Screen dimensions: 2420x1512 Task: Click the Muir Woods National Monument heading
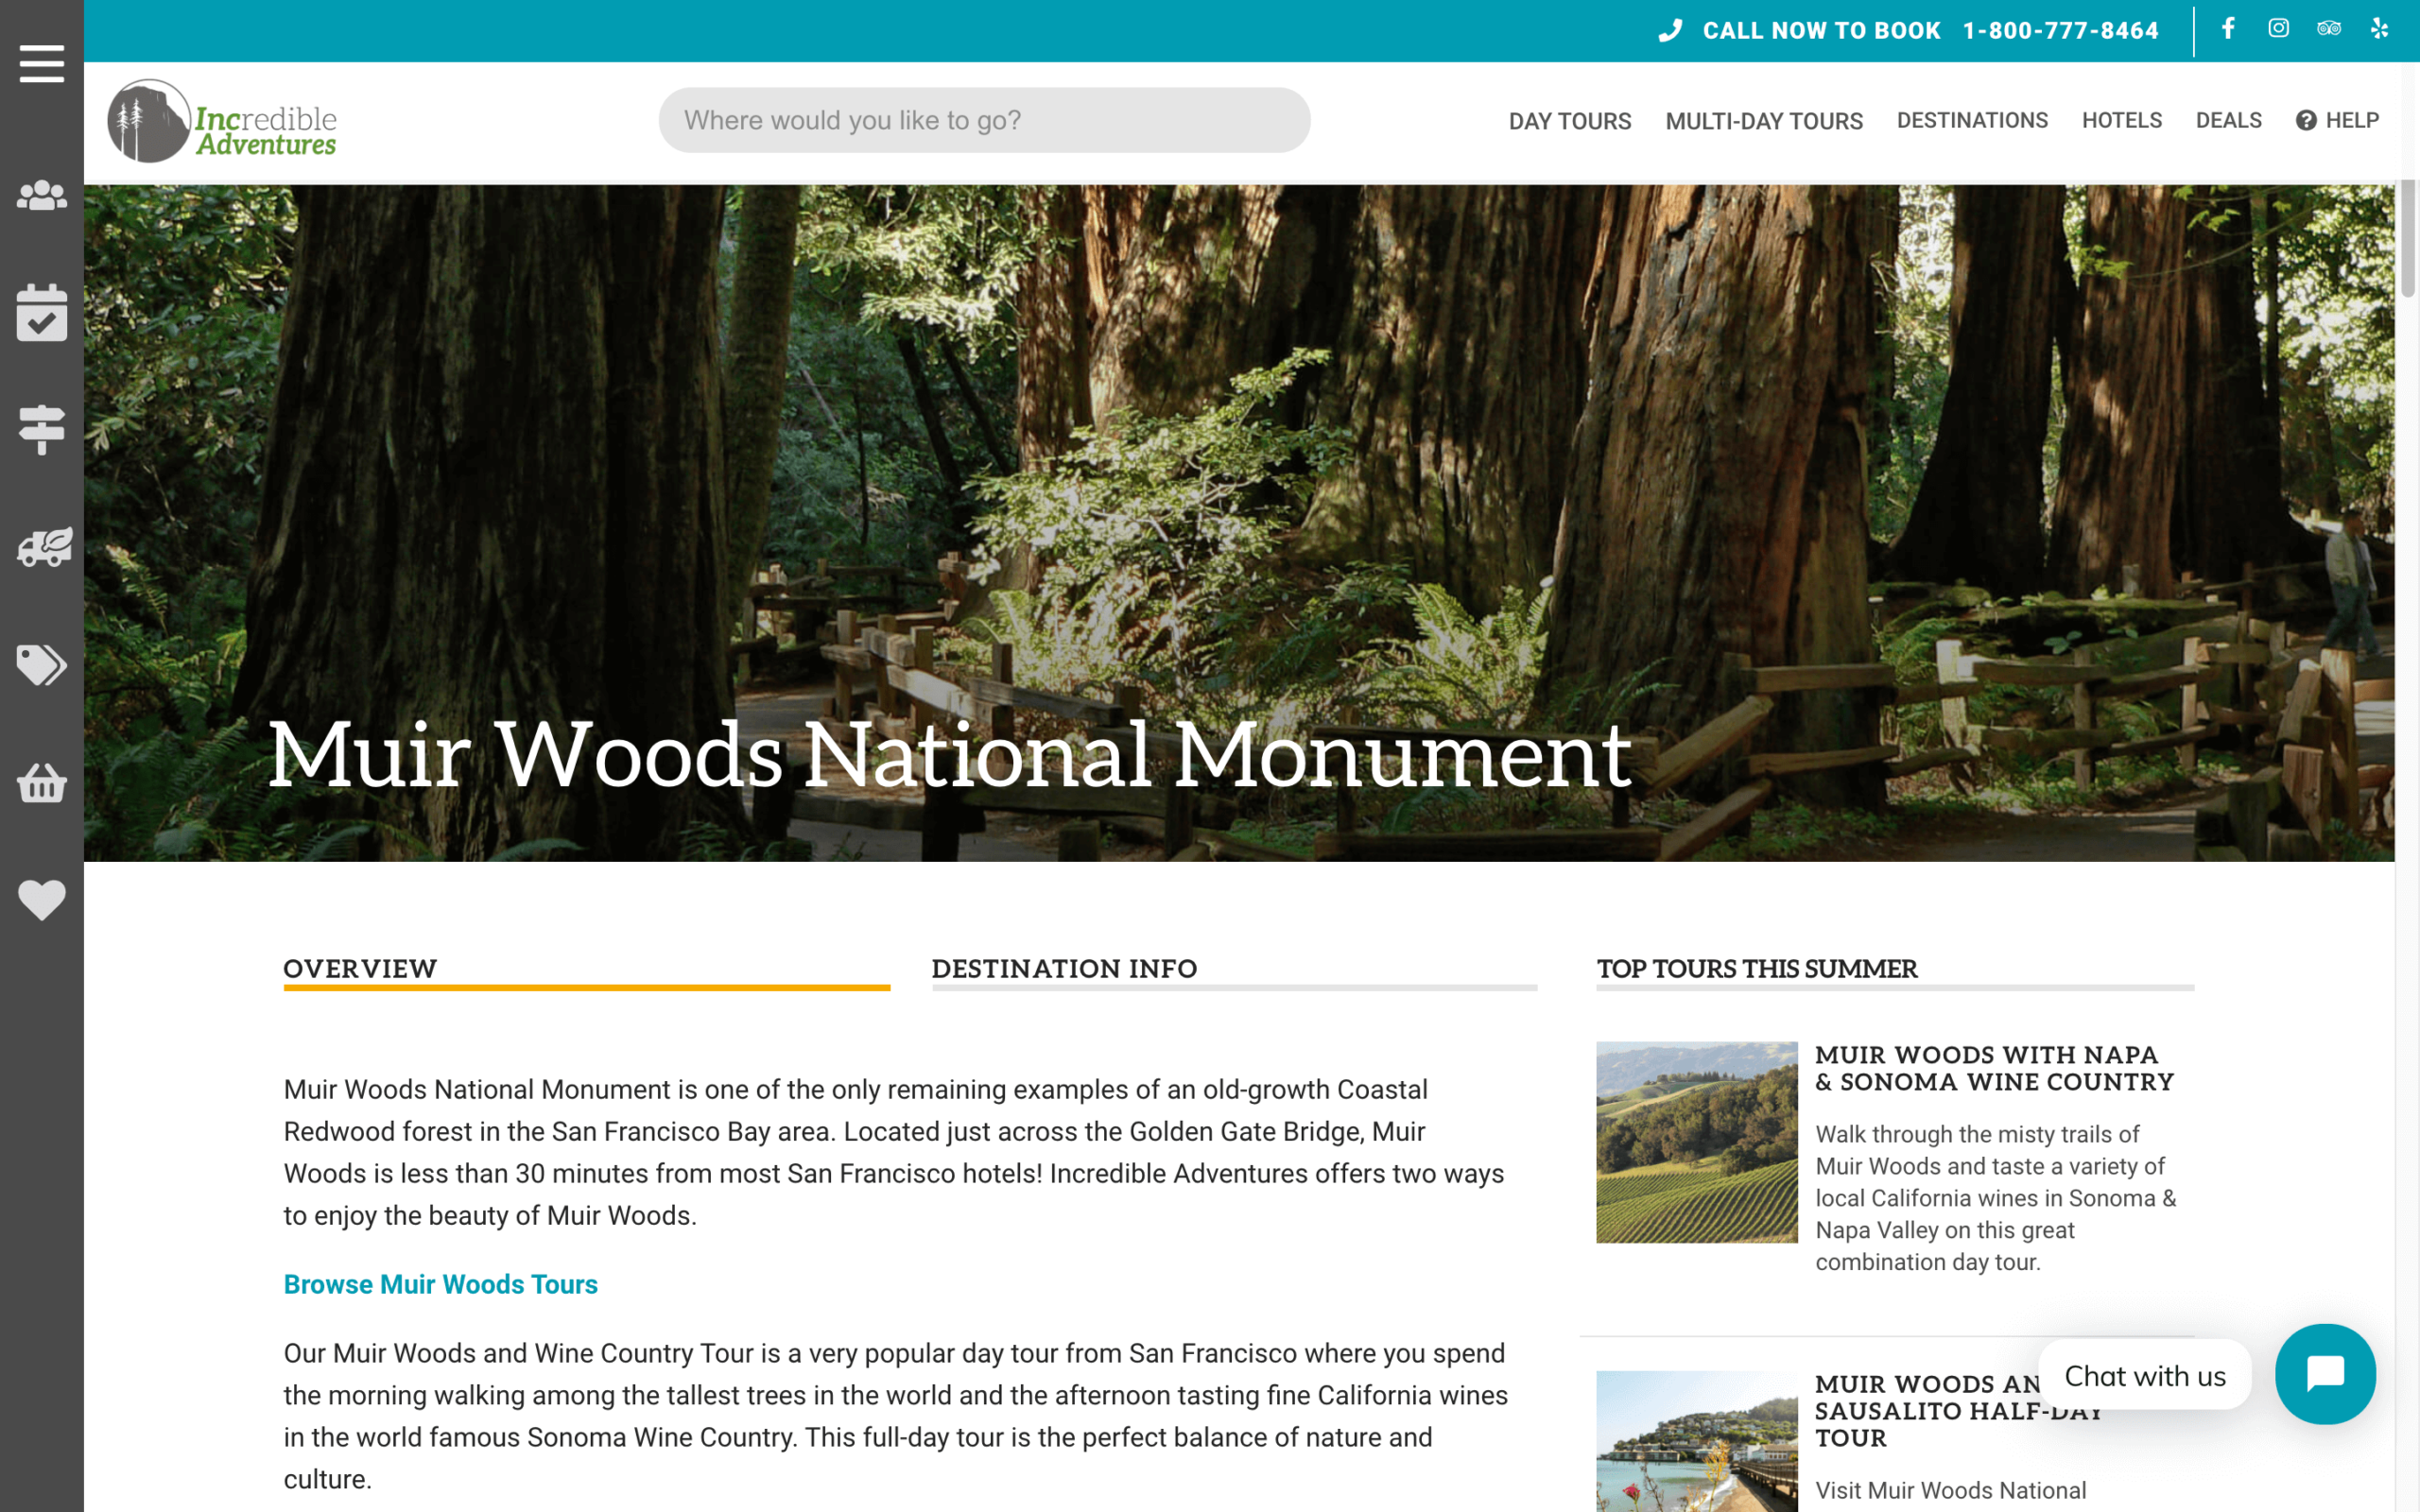tap(949, 754)
